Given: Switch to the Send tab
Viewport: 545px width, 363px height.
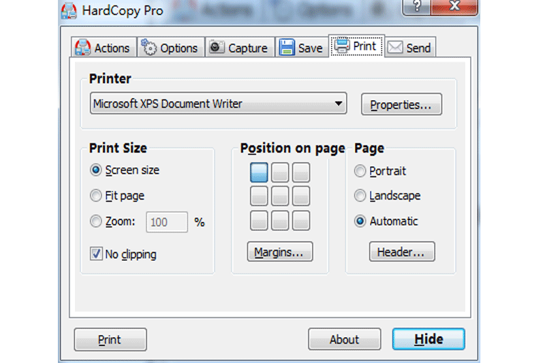Looking at the screenshot, I should point(411,47).
